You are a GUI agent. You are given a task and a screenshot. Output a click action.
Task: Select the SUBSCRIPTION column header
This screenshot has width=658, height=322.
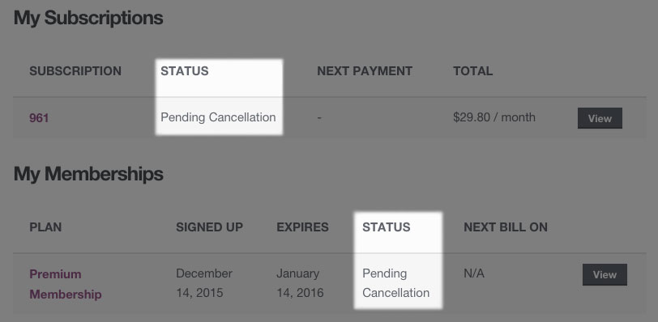pyautogui.click(x=75, y=71)
